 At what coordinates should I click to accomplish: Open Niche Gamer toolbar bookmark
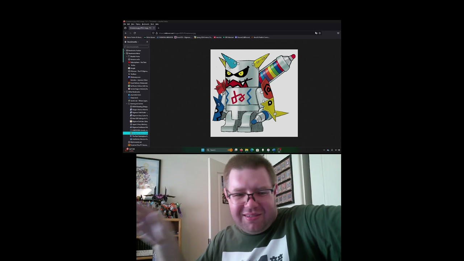coord(150,37)
